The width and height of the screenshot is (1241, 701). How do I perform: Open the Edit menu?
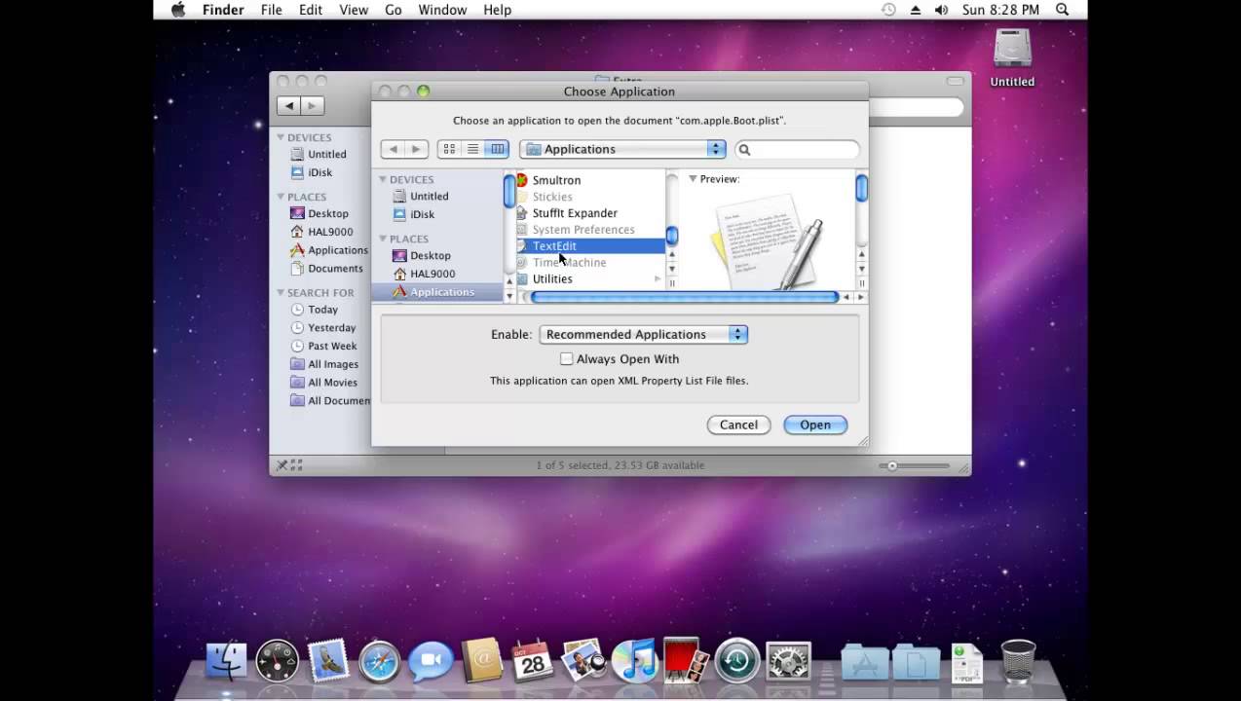pyautogui.click(x=311, y=10)
